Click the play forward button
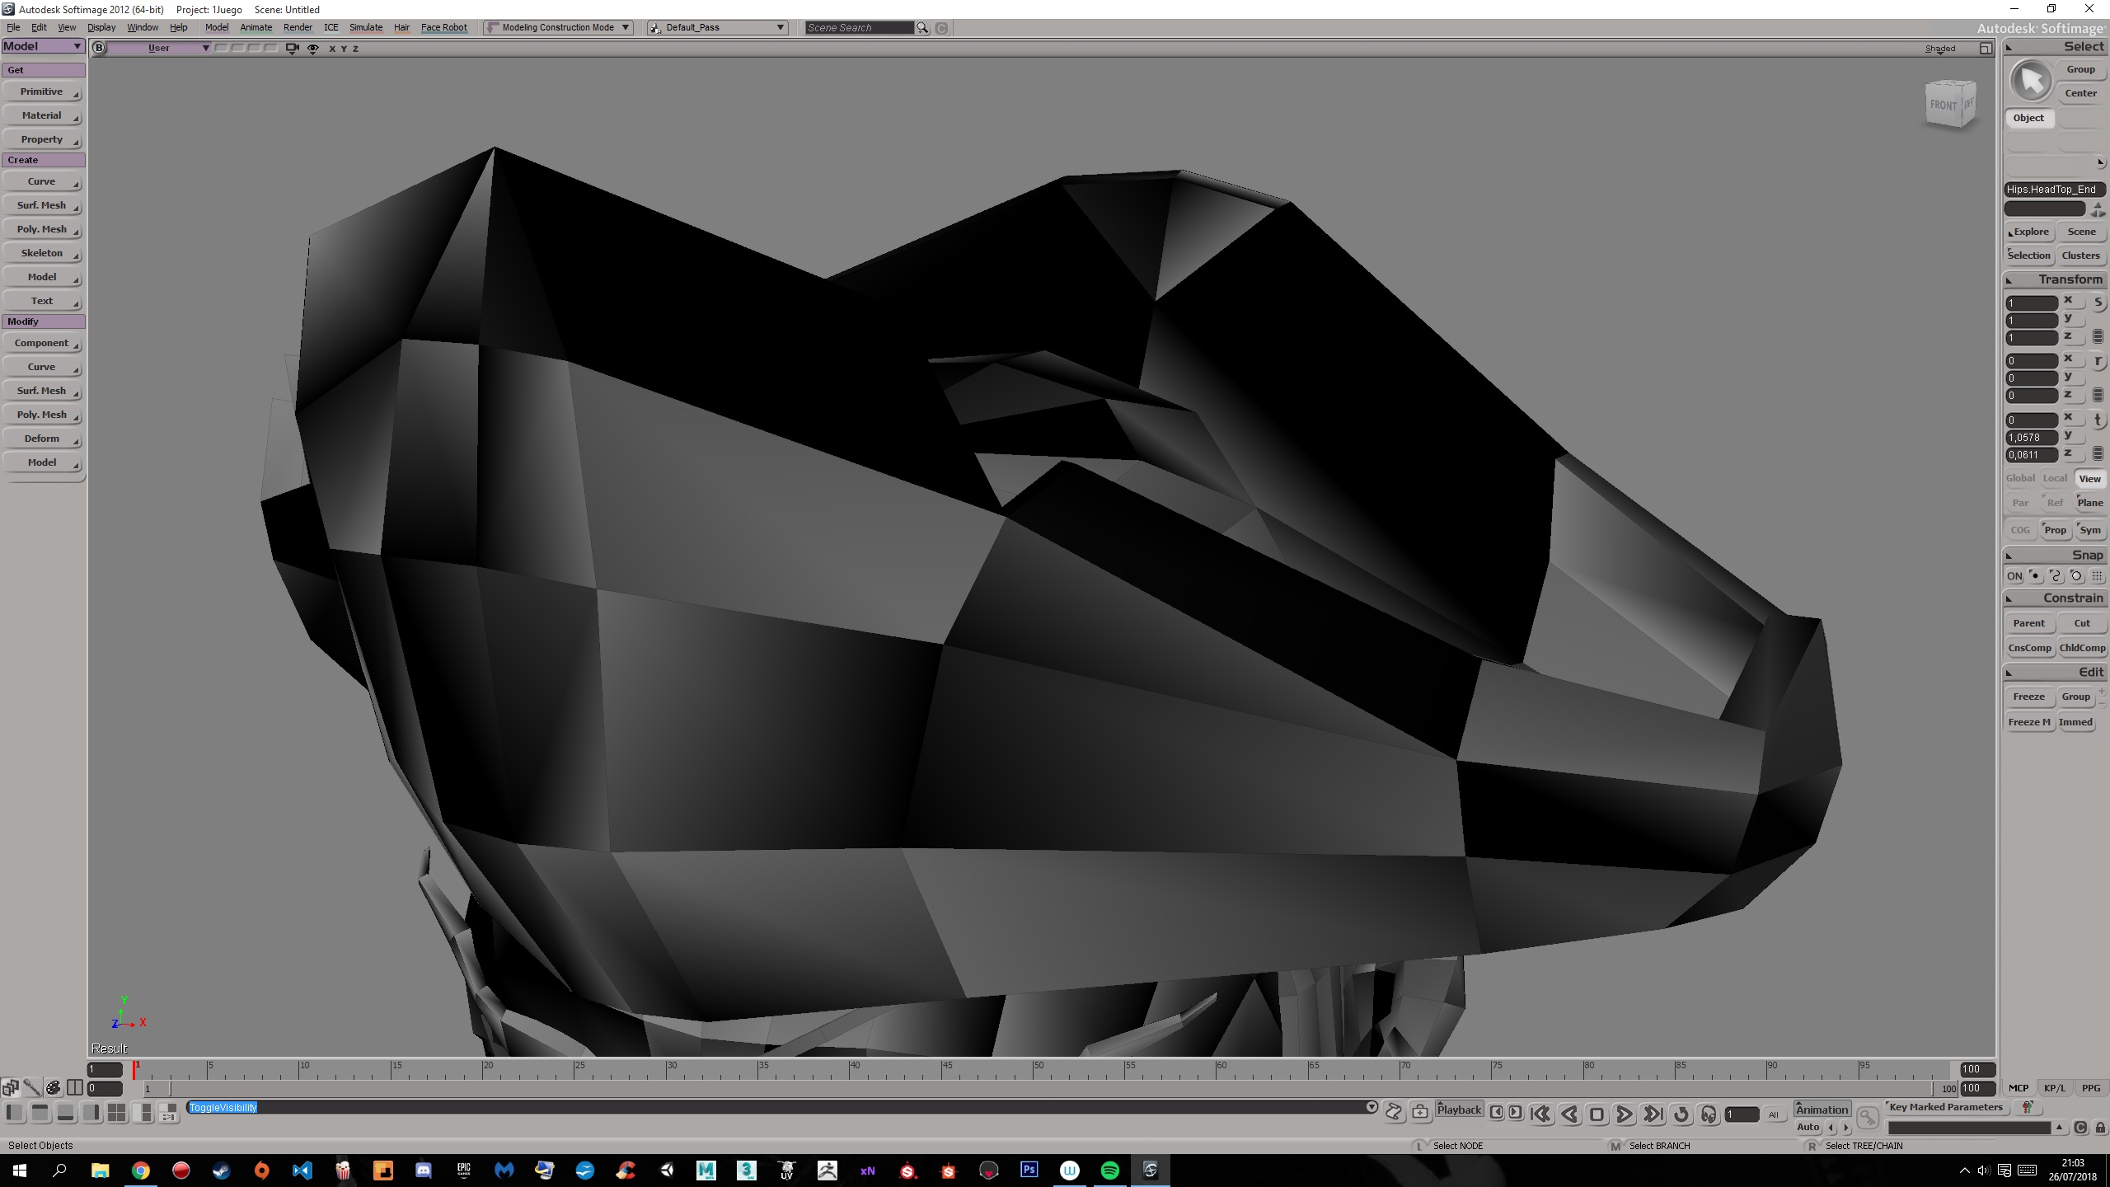The width and height of the screenshot is (2110, 1187). (x=1624, y=1114)
